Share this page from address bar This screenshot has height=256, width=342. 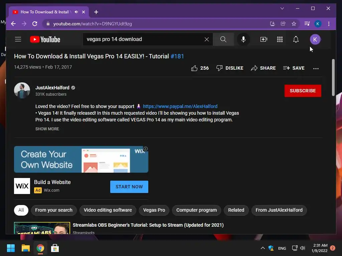point(283,24)
